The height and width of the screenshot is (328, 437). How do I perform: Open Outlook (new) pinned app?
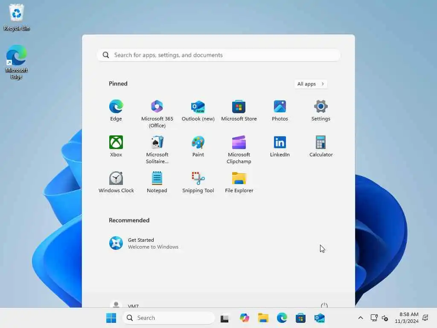click(x=198, y=111)
